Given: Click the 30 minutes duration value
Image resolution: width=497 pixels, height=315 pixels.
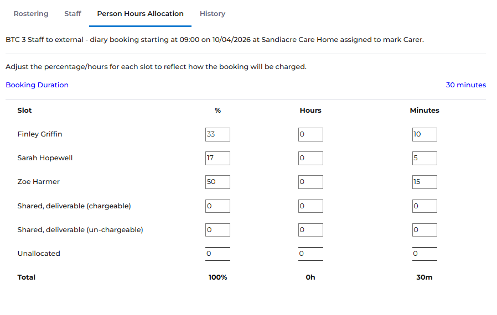Looking at the screenshot, I should pyautogui.click(x=465, y=85).
